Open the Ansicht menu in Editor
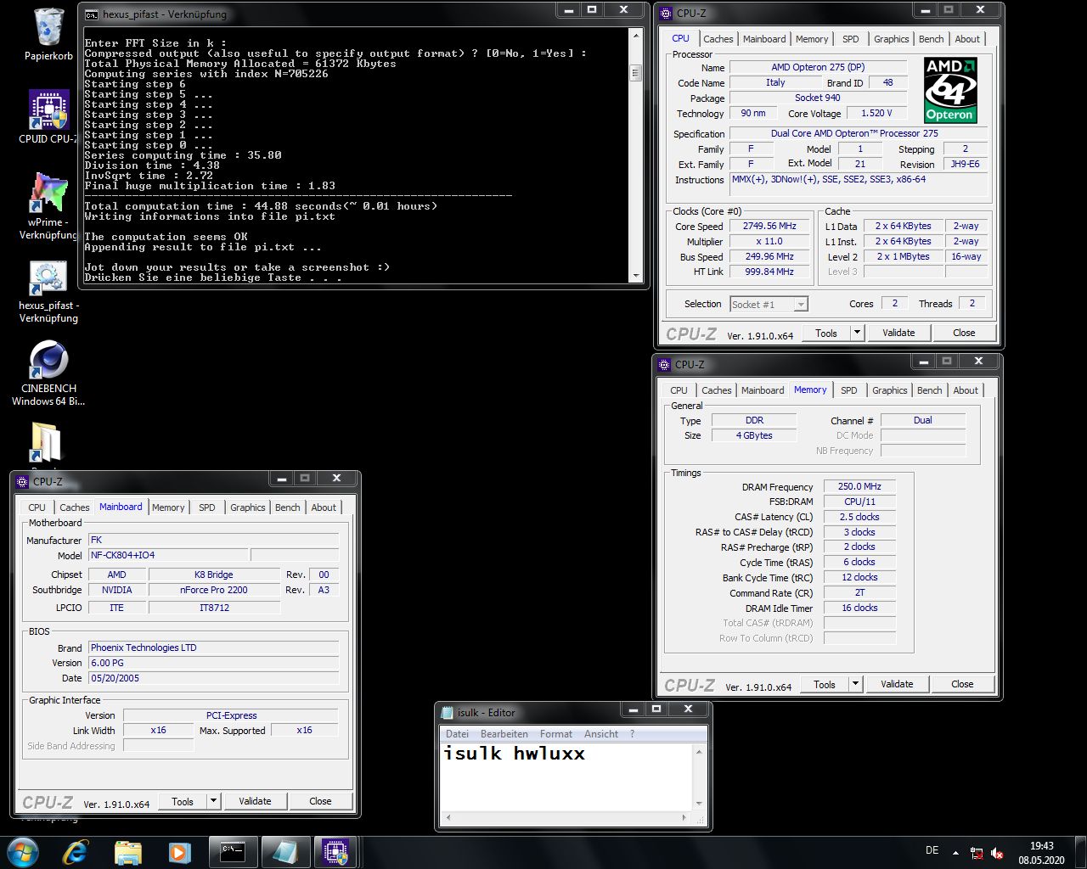Viewport: 1087px width, 869px height. [x=601, y=734]
